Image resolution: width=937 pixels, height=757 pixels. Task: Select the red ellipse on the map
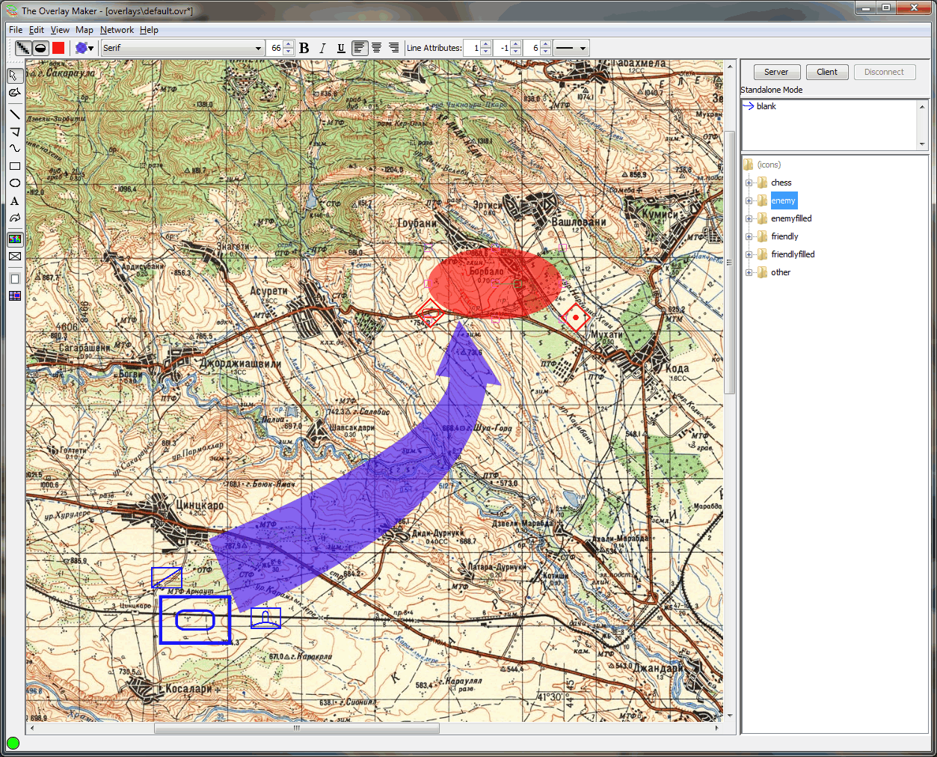495,283
